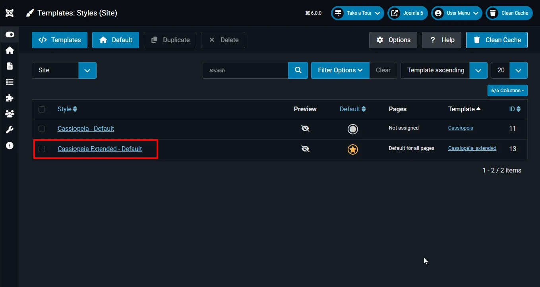Open the Users section from the sidebar
This screenshot has height=287, width=540.
10,114
